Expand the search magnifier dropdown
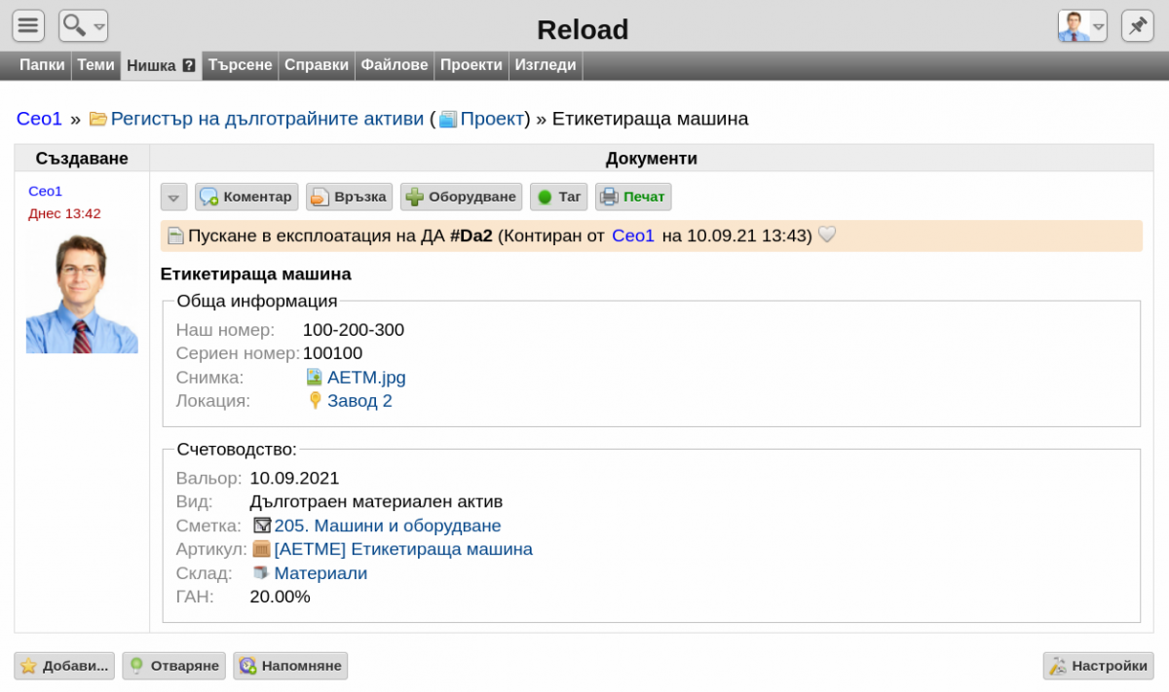This screenshot has height=692, width=1169. pyautogui.click(x=83, y=25)
